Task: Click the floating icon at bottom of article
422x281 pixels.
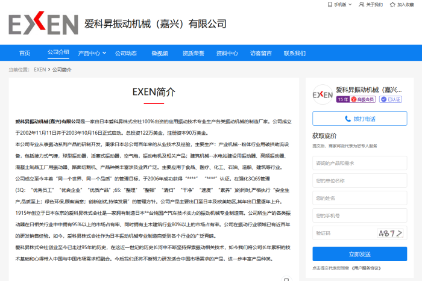Action: point(286,279)
